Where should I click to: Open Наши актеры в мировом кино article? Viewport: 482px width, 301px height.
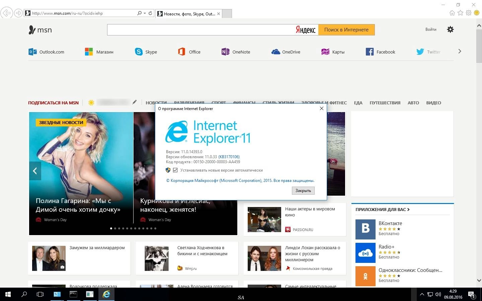(295, 219)
